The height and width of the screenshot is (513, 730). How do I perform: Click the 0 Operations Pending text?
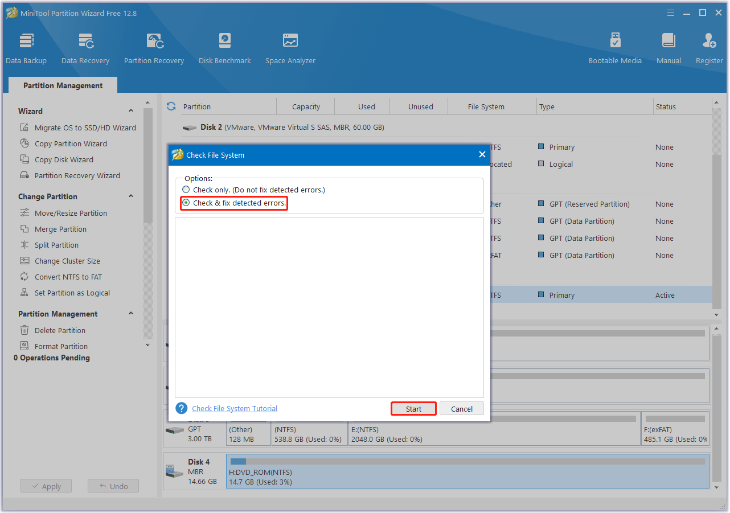(52, 358)
